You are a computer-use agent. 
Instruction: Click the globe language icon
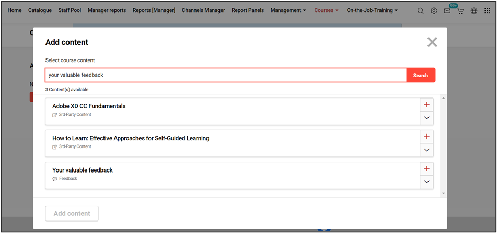(x=474, y=10)
